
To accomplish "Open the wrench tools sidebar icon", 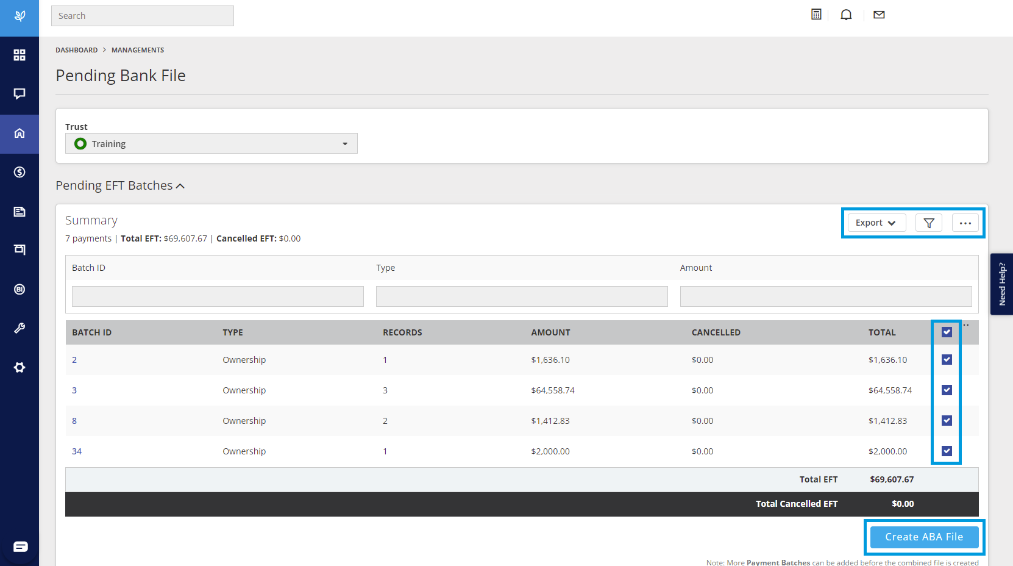I will (20, 328).
